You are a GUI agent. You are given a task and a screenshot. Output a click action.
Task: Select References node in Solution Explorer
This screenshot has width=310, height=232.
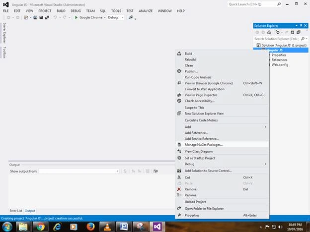[279, 60]
